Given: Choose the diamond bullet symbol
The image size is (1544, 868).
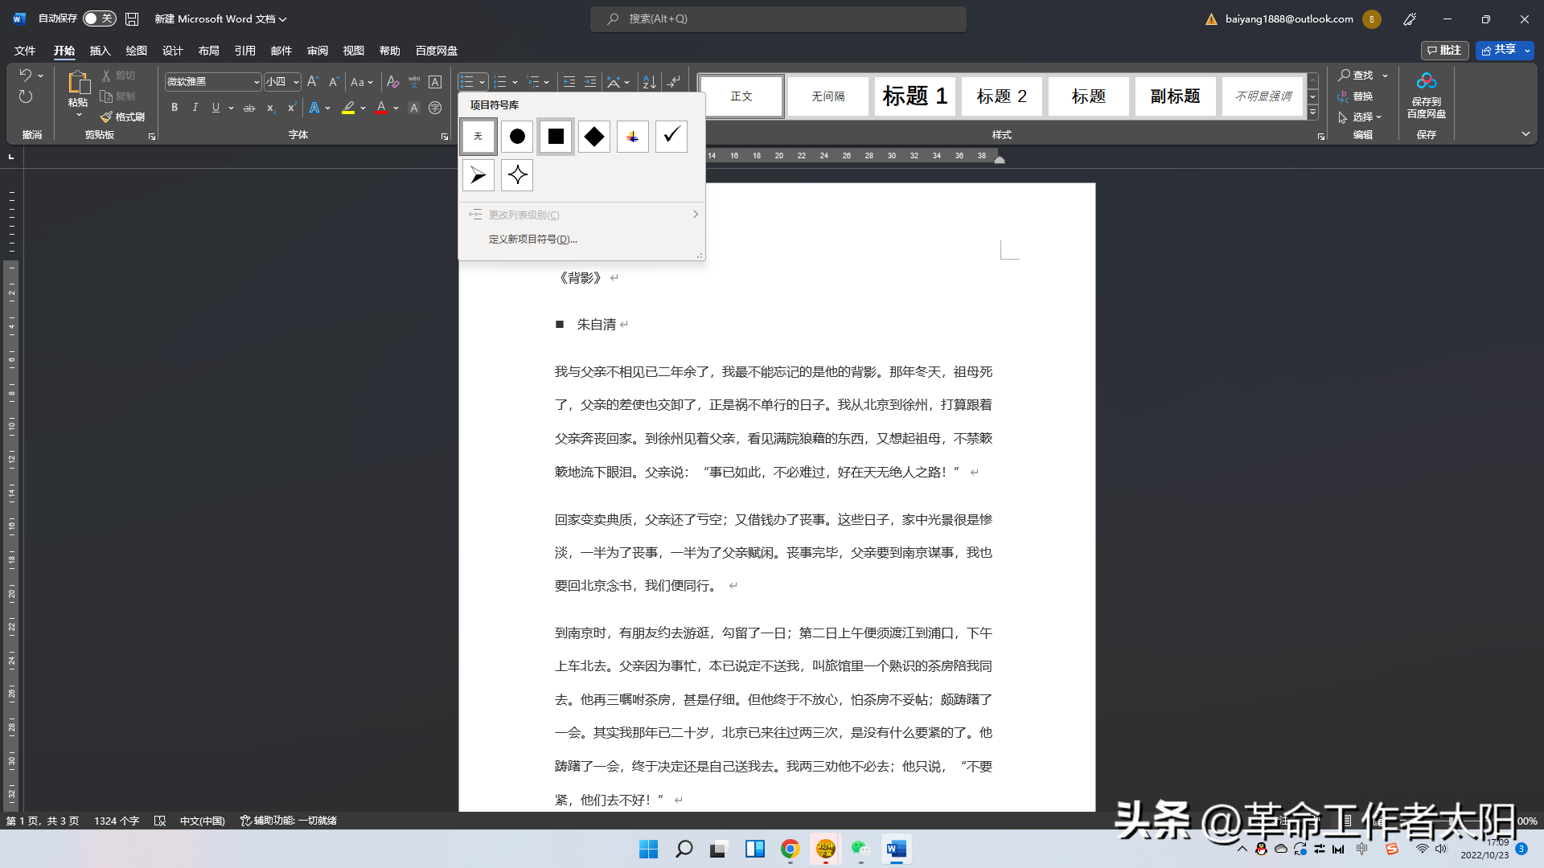Looking at the screenshot, I should click(x=594, y=137).
